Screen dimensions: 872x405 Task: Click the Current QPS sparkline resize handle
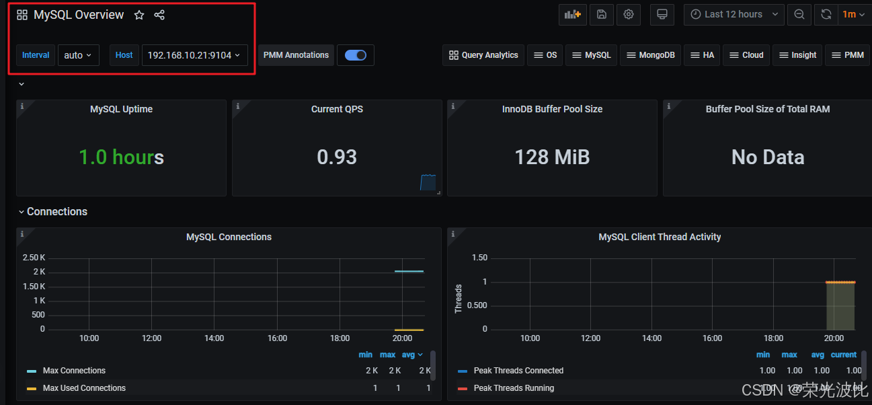point(438,193)
